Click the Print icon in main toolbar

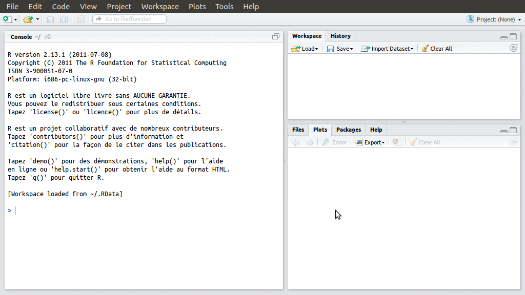click(x=80, y=19)
